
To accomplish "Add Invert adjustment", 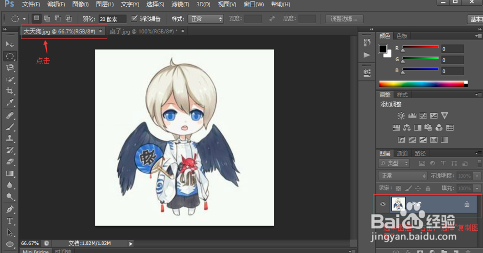I will [x=401, y=140].
